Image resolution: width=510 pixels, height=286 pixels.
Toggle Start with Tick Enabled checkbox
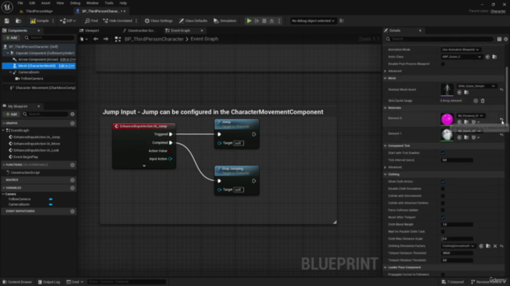pos(443,153)
